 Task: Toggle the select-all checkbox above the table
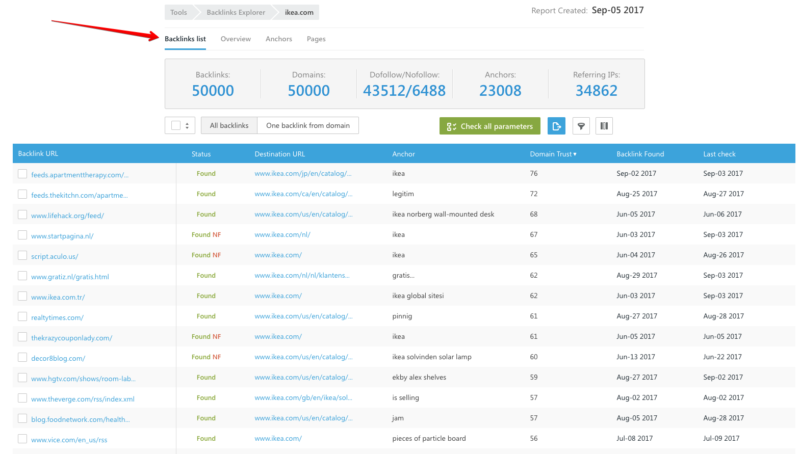coord(176,125)
